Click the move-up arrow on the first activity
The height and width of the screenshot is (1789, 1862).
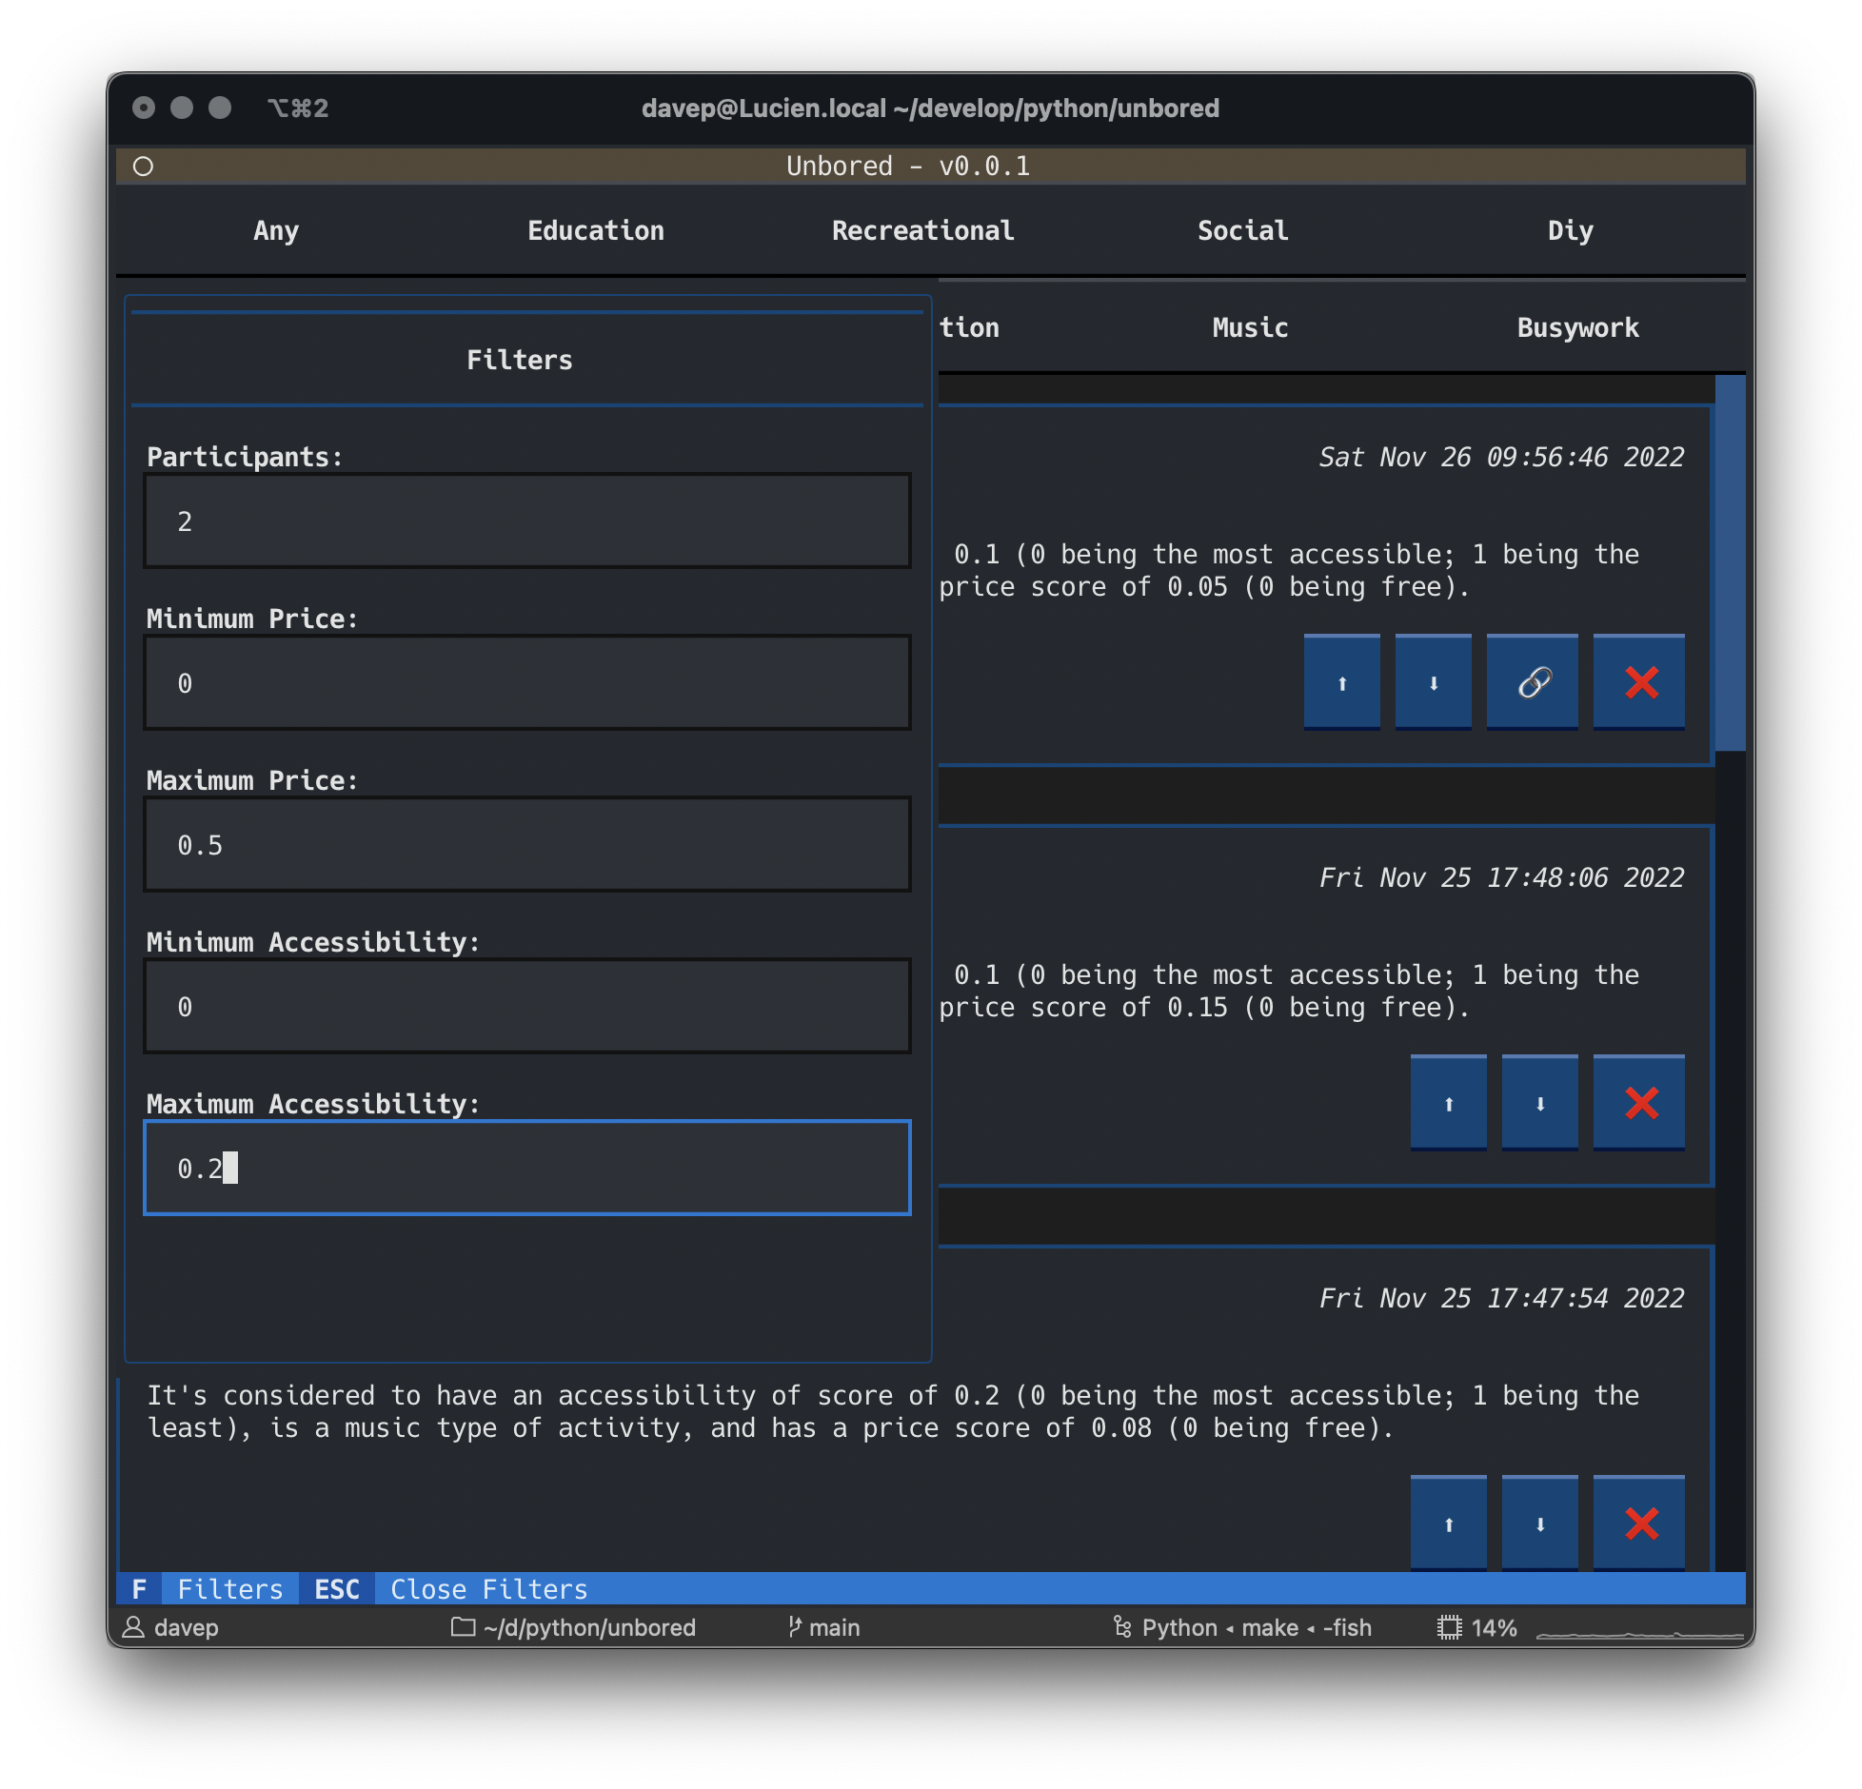1341,681
